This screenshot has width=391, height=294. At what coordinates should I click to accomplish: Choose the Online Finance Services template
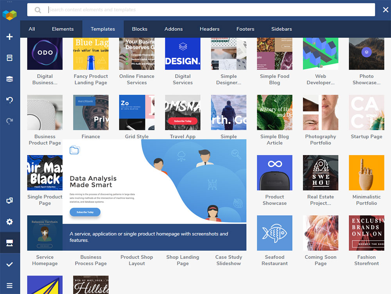(x=136, y=54)
